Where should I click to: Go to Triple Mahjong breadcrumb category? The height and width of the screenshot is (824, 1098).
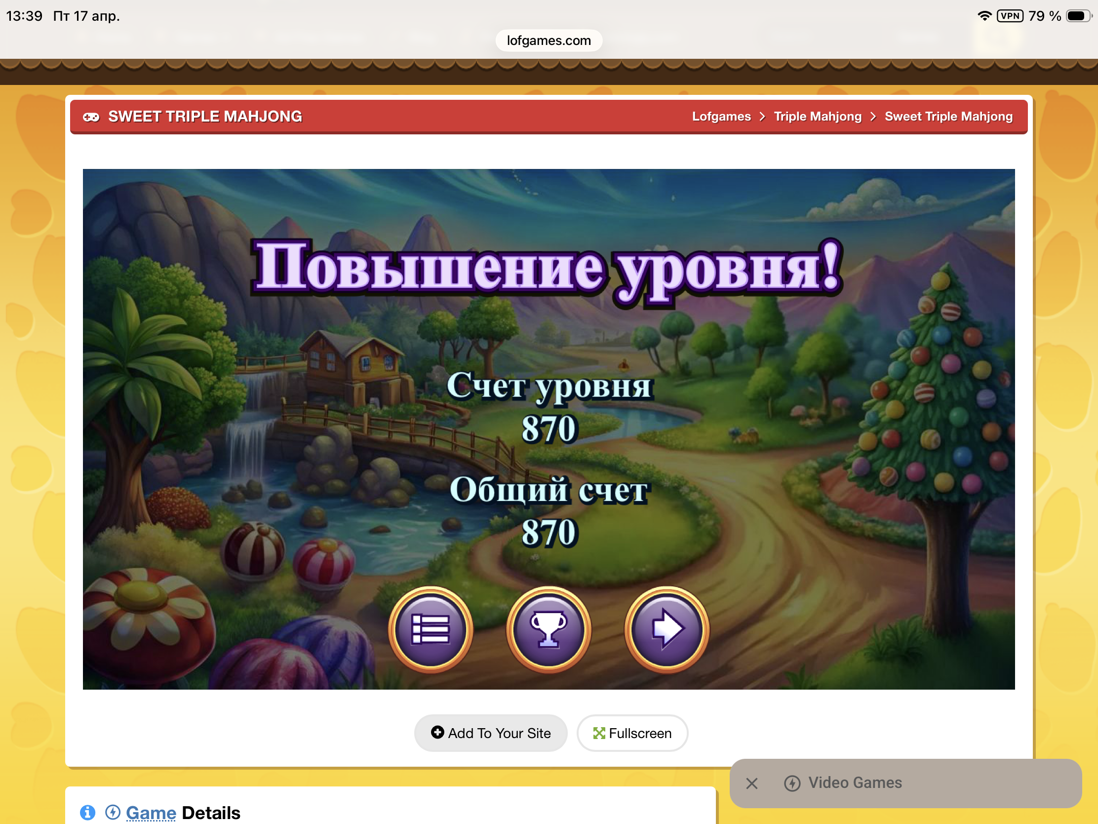click(x=818, y=117)
